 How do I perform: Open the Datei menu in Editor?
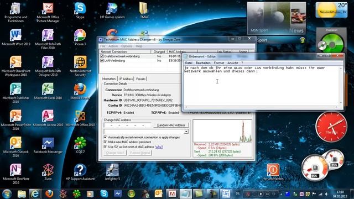pos(189,63)
